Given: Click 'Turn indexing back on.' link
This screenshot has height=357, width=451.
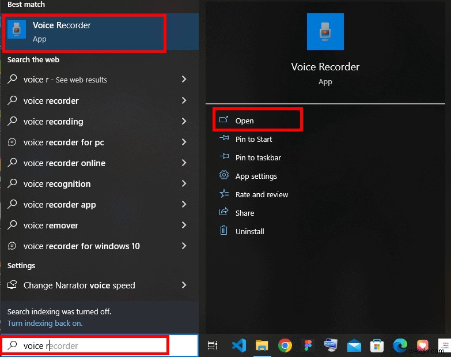Looking at the screenshot, I should point(45,324).
